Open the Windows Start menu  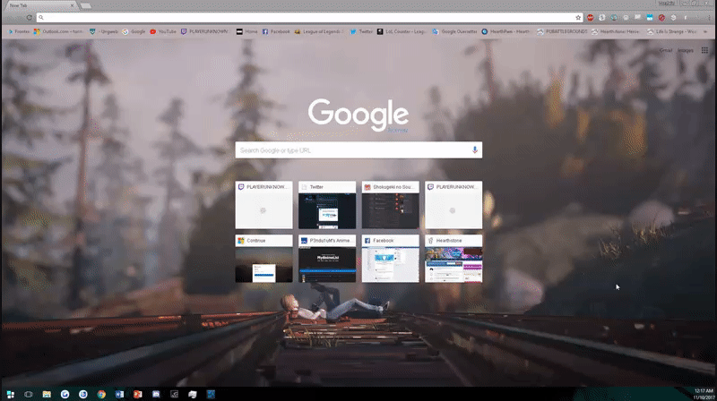[x=10, y=394]
